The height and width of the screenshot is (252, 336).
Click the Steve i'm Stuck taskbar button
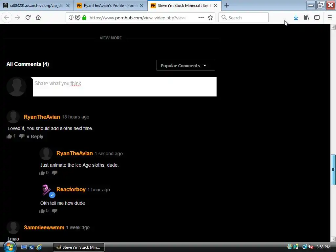click(x=78, y=247)
